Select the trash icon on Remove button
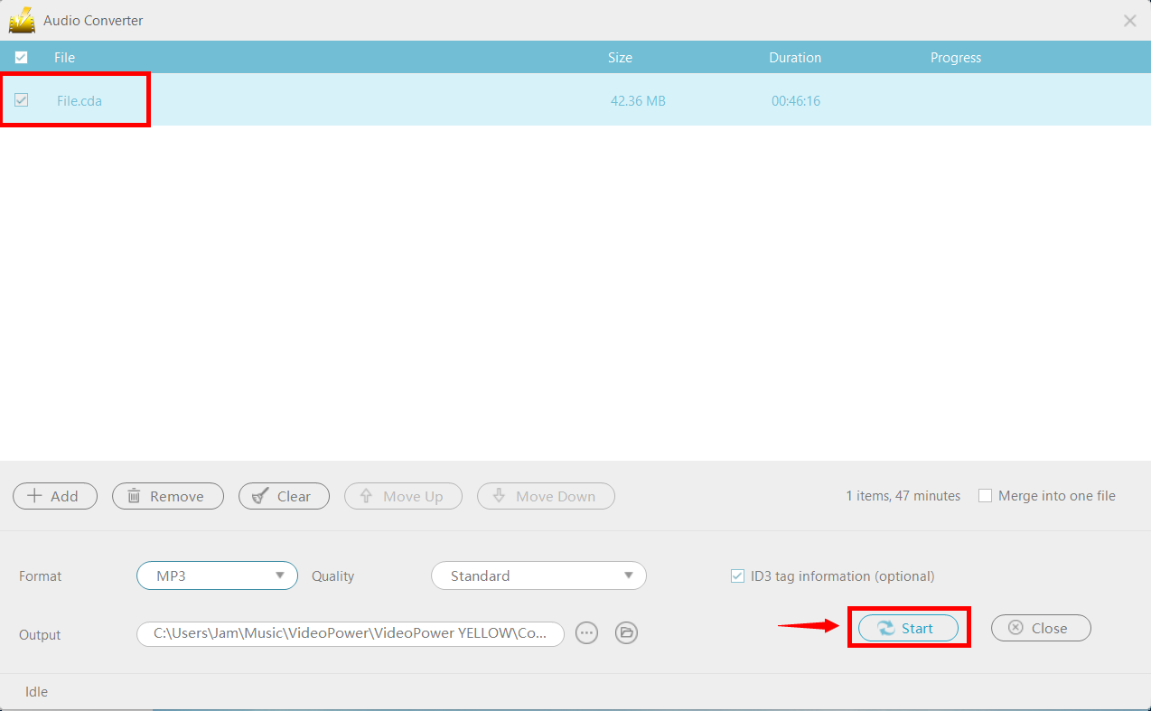 (134, 495)
